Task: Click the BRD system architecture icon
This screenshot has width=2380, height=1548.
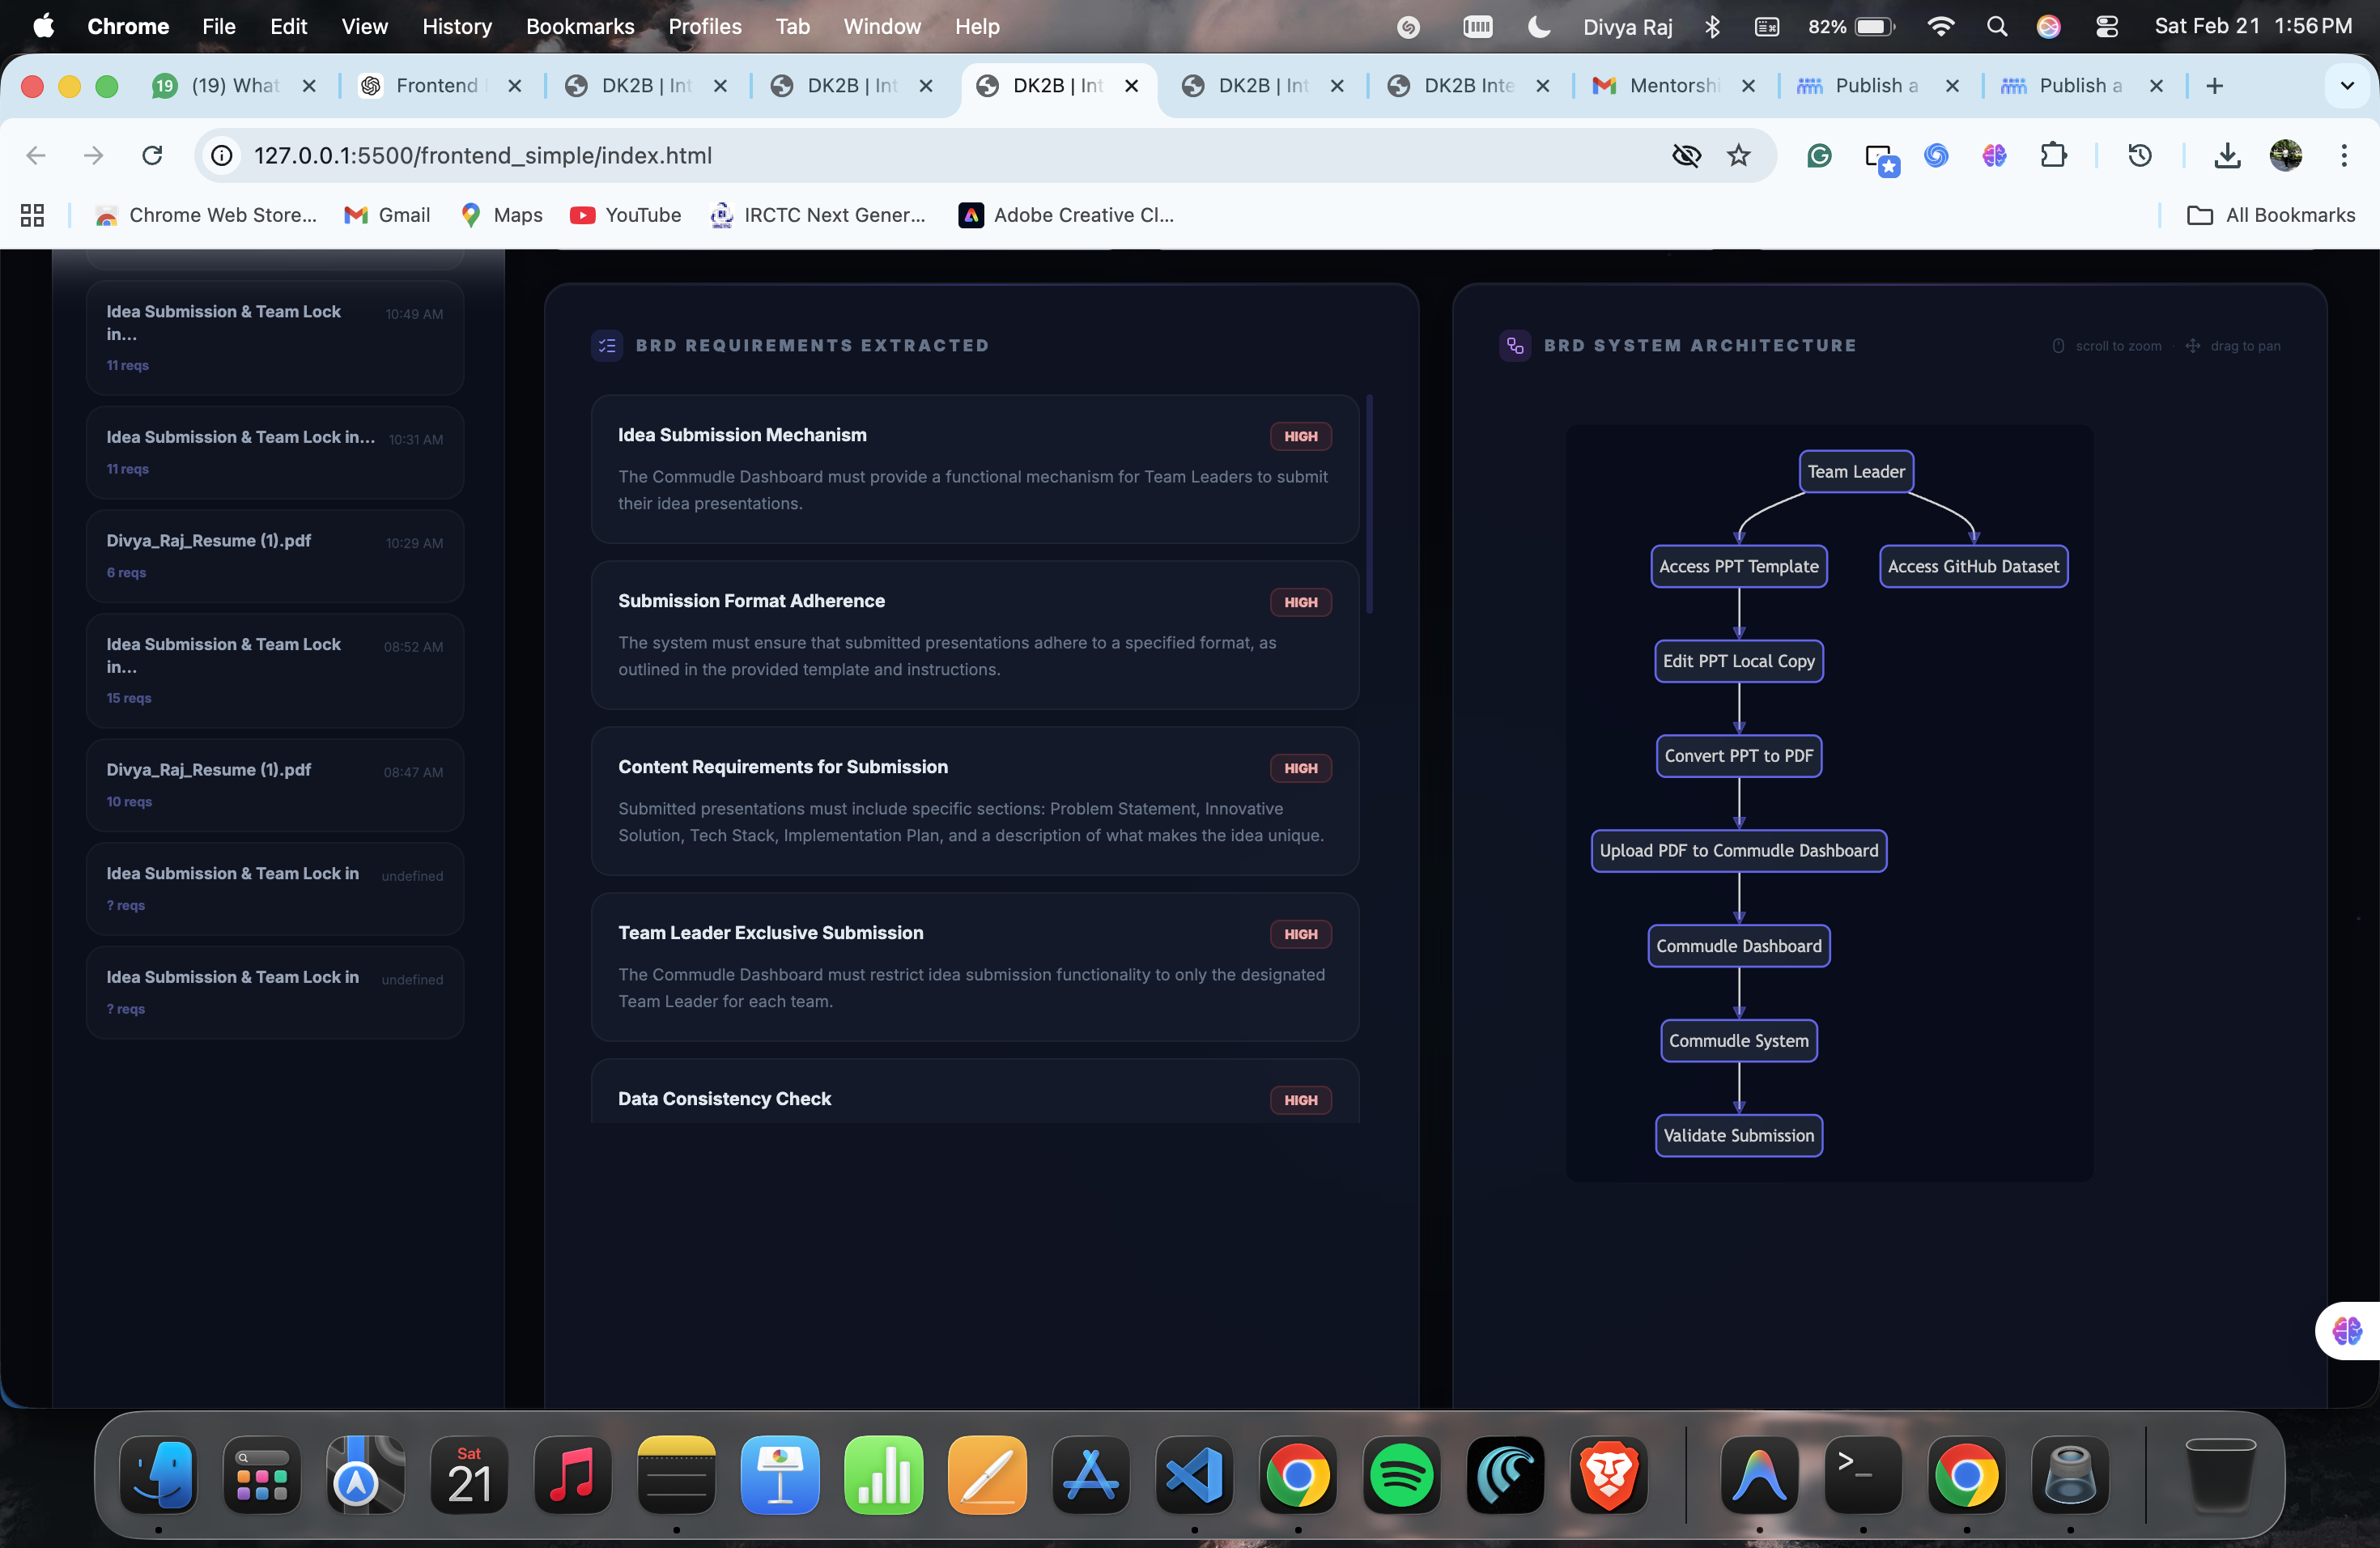Action: (x=1515, y=345)
